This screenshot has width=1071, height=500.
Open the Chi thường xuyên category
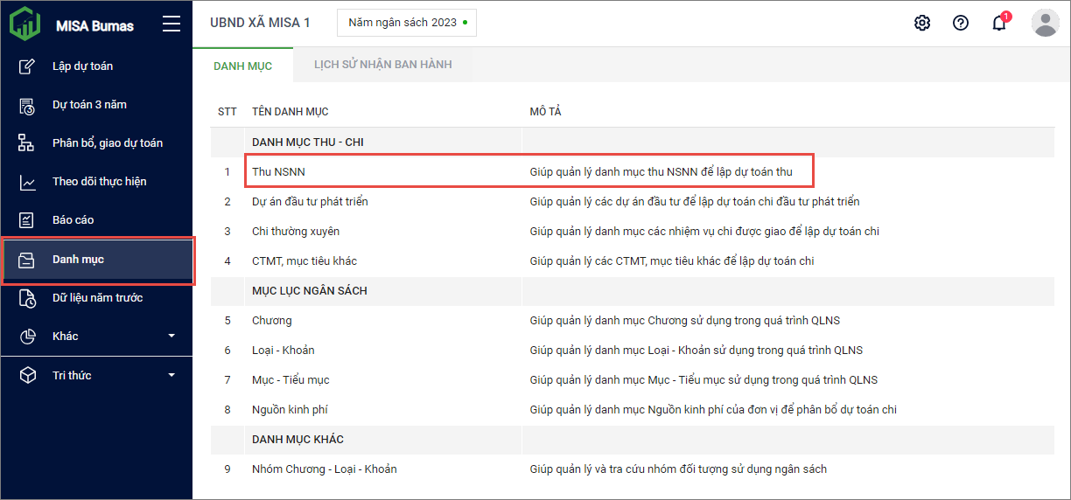295,232
